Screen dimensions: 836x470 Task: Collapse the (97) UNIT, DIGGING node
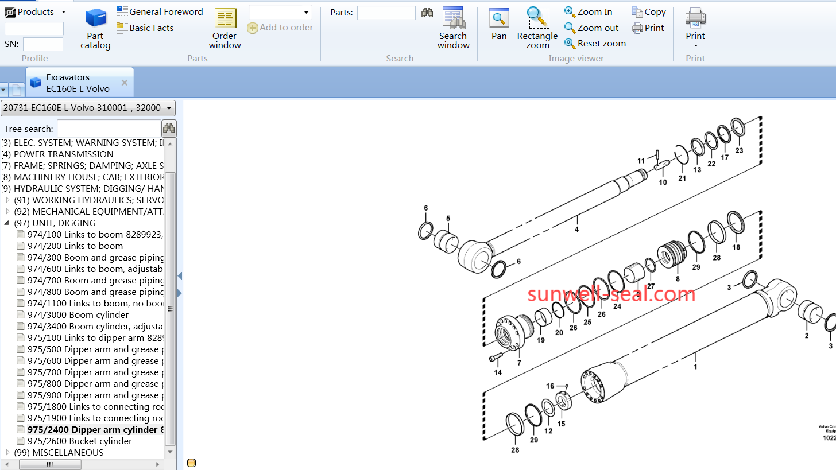point(7,223)
